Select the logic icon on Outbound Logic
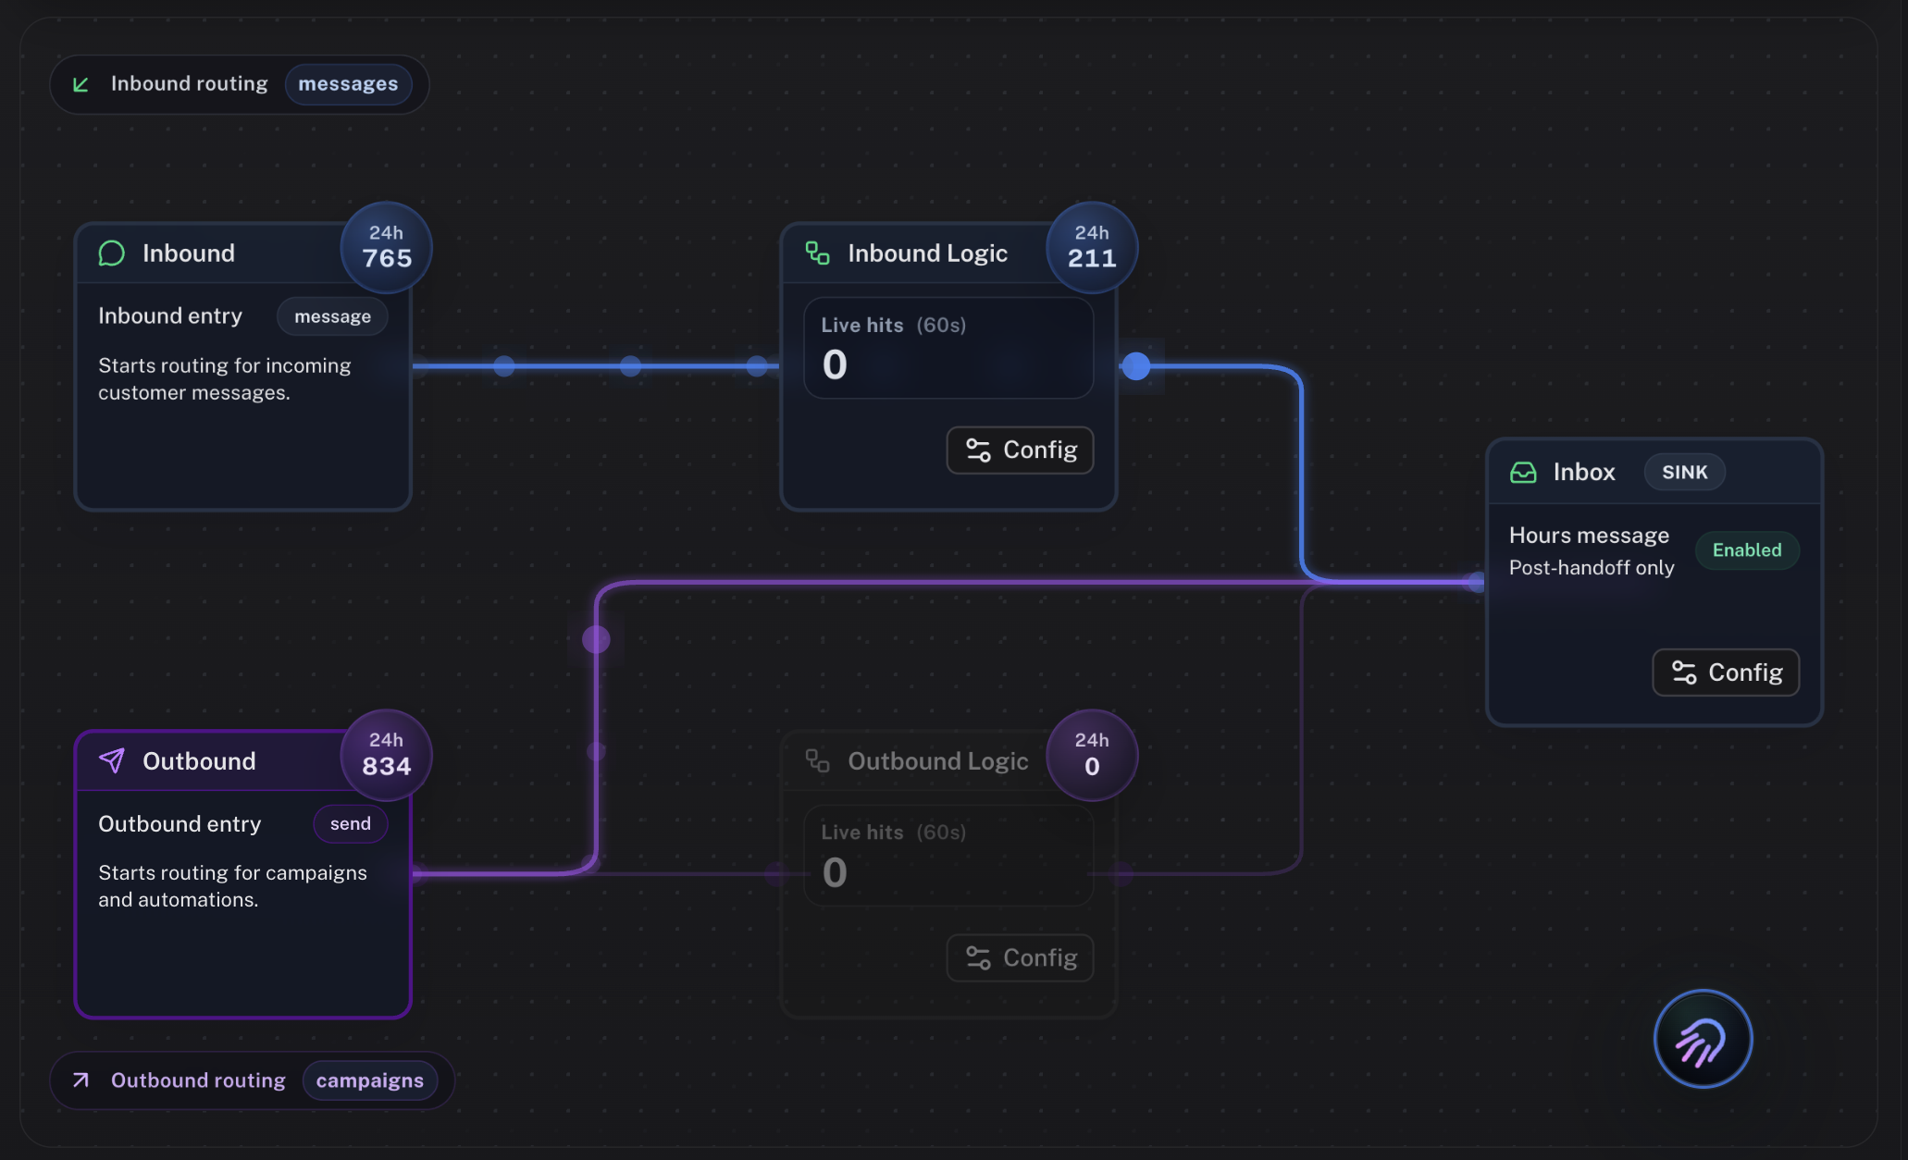Screen dimensions: 1908x1160 (x=816, y=760)
